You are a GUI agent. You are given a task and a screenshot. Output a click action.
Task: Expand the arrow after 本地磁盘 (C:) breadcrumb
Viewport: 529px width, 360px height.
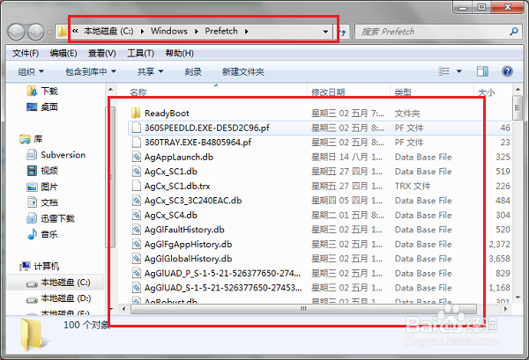coord(142,32)
